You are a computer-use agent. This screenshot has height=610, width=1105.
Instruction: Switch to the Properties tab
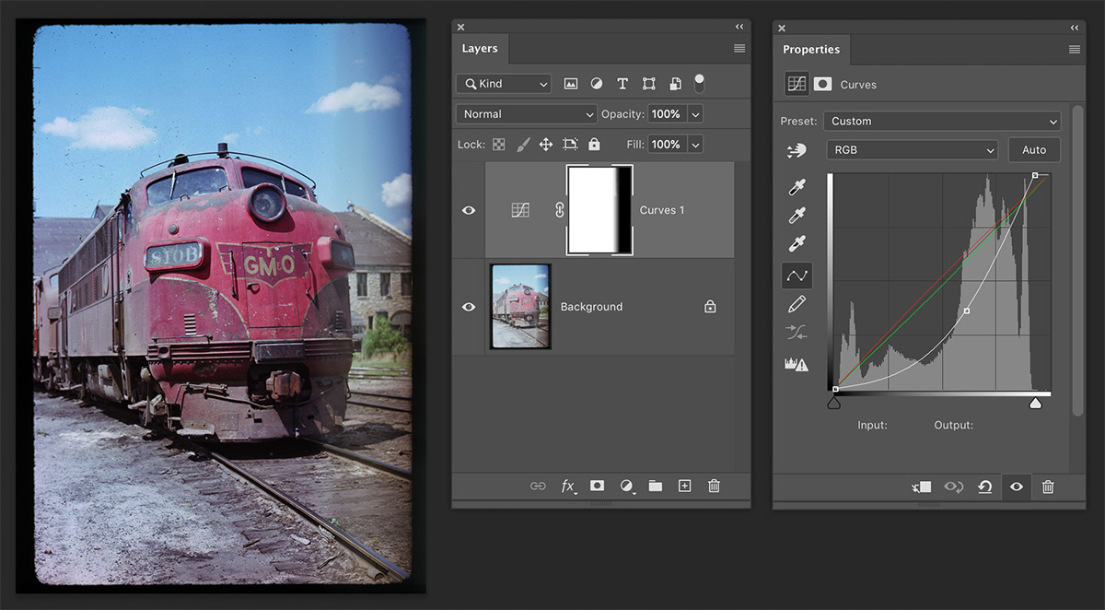point(811,49)
